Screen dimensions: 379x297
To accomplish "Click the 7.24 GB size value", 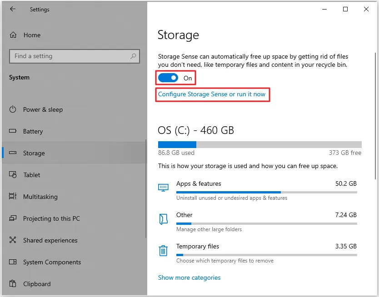I will (x=346, y=215).
